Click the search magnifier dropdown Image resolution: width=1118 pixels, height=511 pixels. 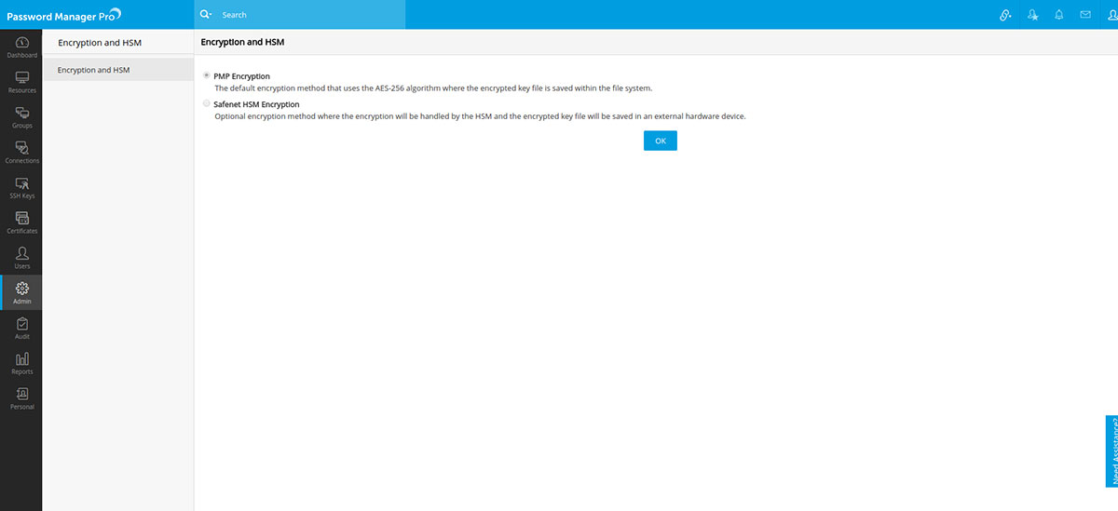coord(206,15)
